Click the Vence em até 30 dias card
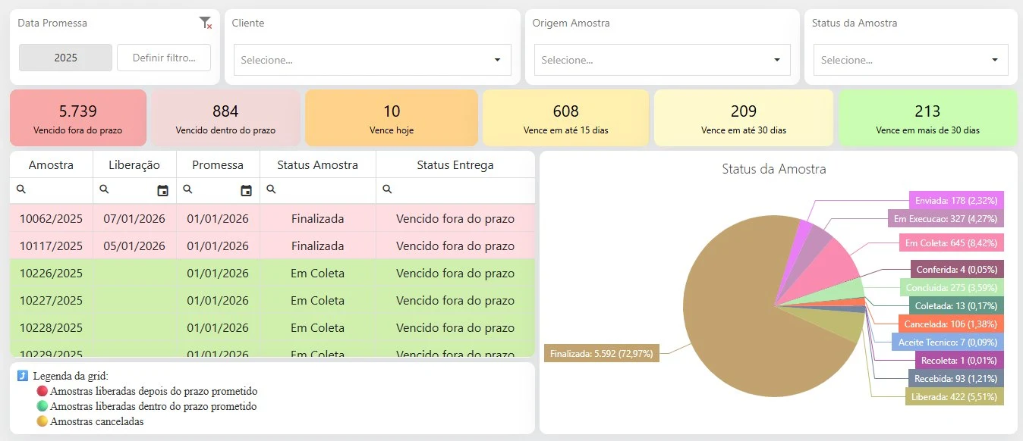The image size is (1023, 441). (x=744, y=117)
